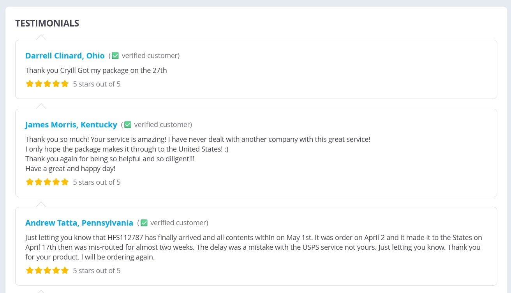Click the green verified checkmark beside James Morris
The height and width of the screenshot is (293, 511).
(128, 125)
